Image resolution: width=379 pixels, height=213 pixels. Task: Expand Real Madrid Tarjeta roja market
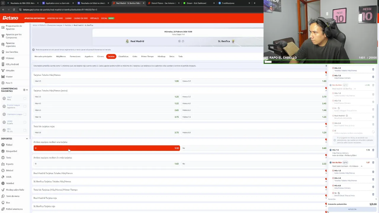tap(180, 198)
